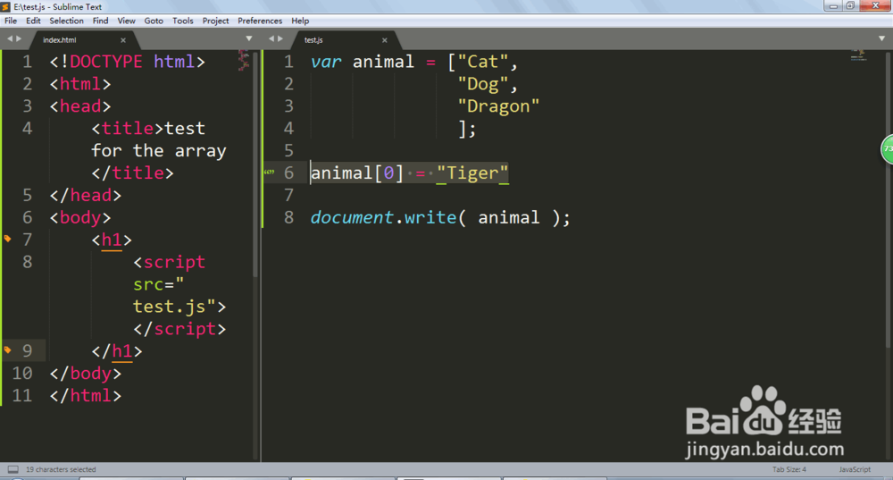Click the '<body>' opening tag
The image size is (893, 480).
80,217
